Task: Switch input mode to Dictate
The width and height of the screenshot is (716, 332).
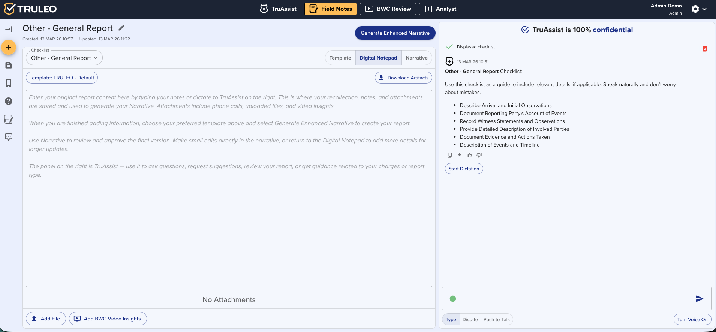Action: (470, 320)
